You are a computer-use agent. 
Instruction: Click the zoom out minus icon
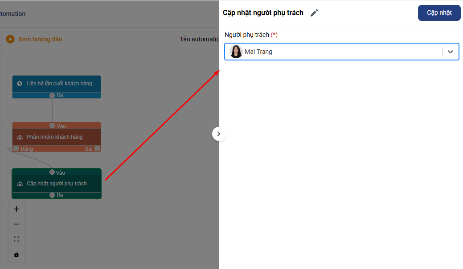click(x=16, y=224)
